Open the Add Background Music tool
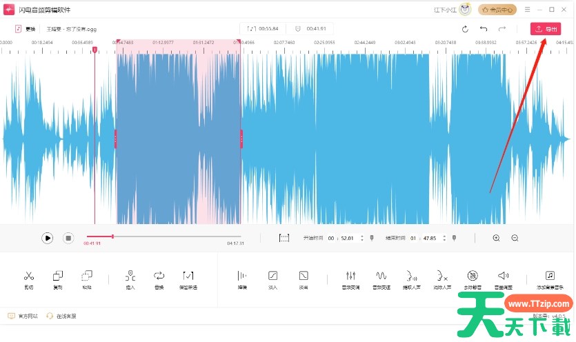 click(x=550, y=276)
